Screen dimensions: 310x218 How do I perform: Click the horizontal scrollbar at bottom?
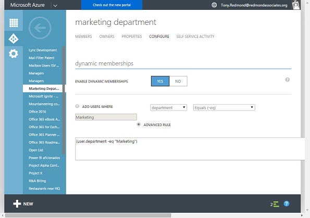click(x=88, y=215)
